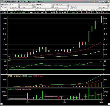Open the Today range dropdown
Viewport: 110px width, 106px height.
(x=33, y=7)
